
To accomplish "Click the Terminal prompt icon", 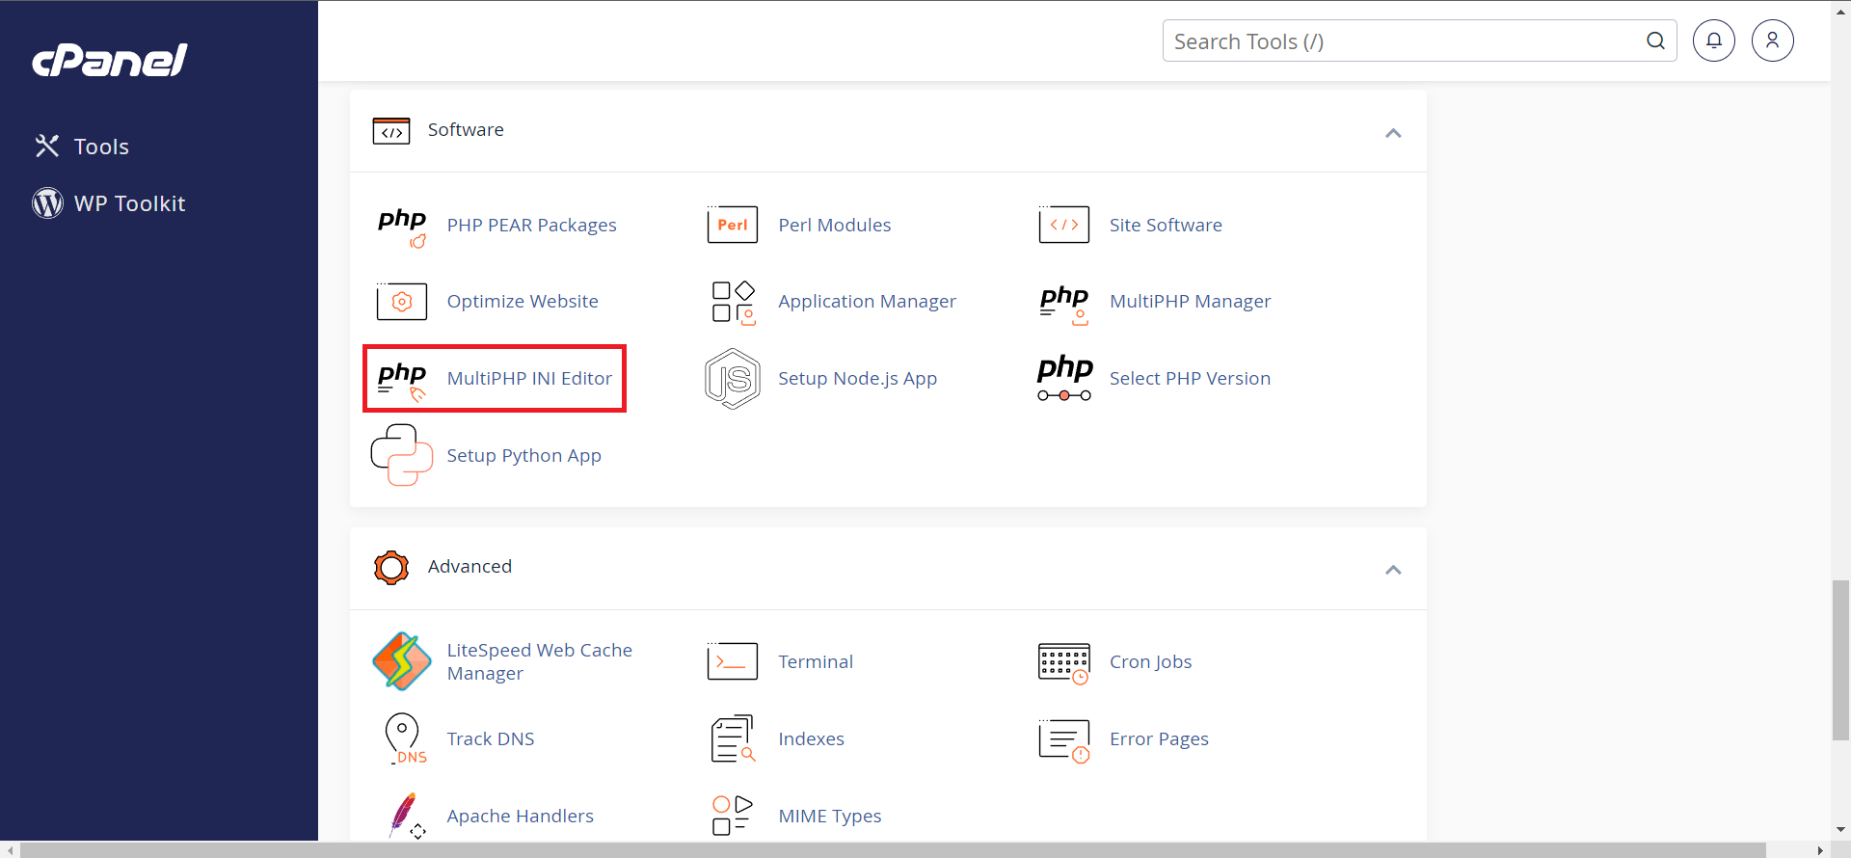I will [x=733, y=661].
